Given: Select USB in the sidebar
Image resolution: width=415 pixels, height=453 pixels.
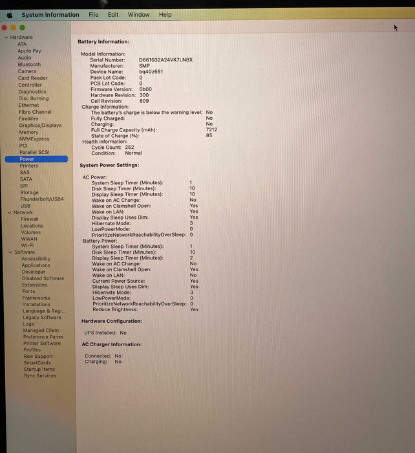Looking at the screenshot, I should [25, 206].
